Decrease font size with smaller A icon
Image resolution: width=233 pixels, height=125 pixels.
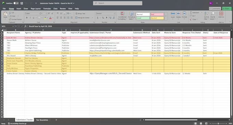point(52,13)
